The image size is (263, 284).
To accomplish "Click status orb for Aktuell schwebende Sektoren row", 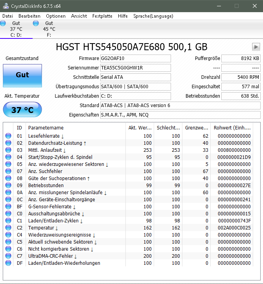I will point(8,242).
